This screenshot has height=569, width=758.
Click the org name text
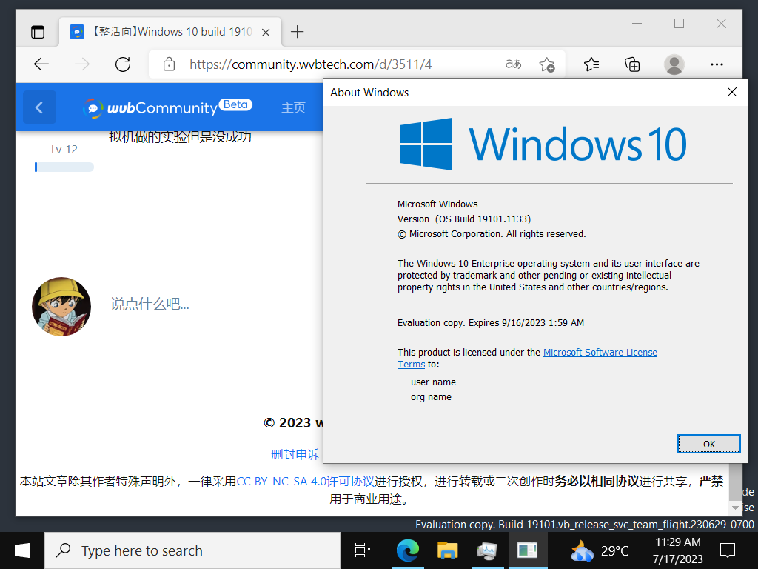pos(432,397)
